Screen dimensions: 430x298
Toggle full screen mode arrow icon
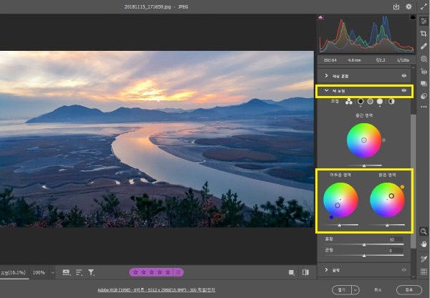coord(423,7)
